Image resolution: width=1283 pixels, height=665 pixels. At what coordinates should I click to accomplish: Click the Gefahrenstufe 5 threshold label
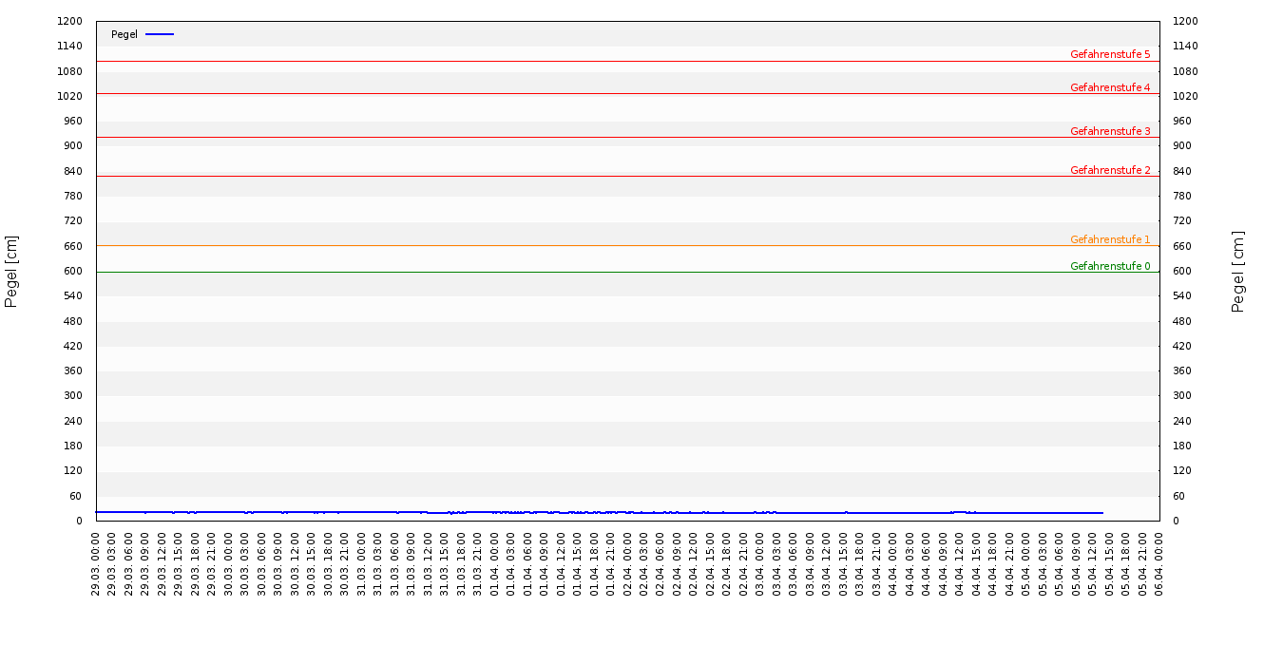1109,54
